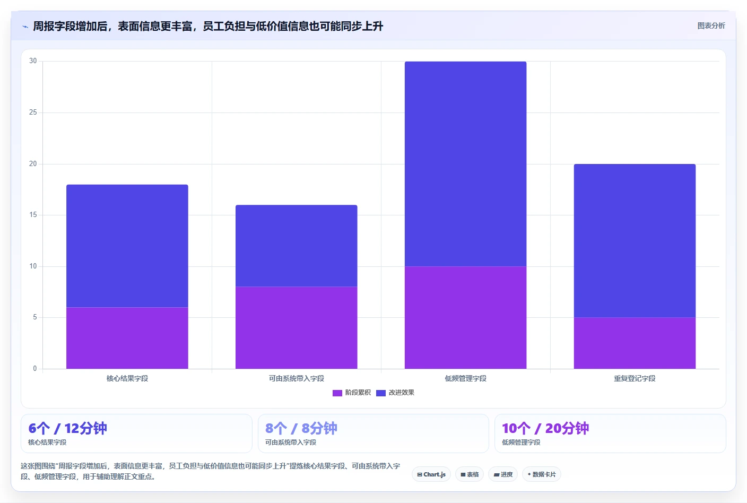Click the 数据卡片 tag
Viewport: 747px width, 503px height.
(542, 474)
